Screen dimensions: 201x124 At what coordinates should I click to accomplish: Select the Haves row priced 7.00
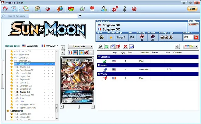click(x=148, y=69)
